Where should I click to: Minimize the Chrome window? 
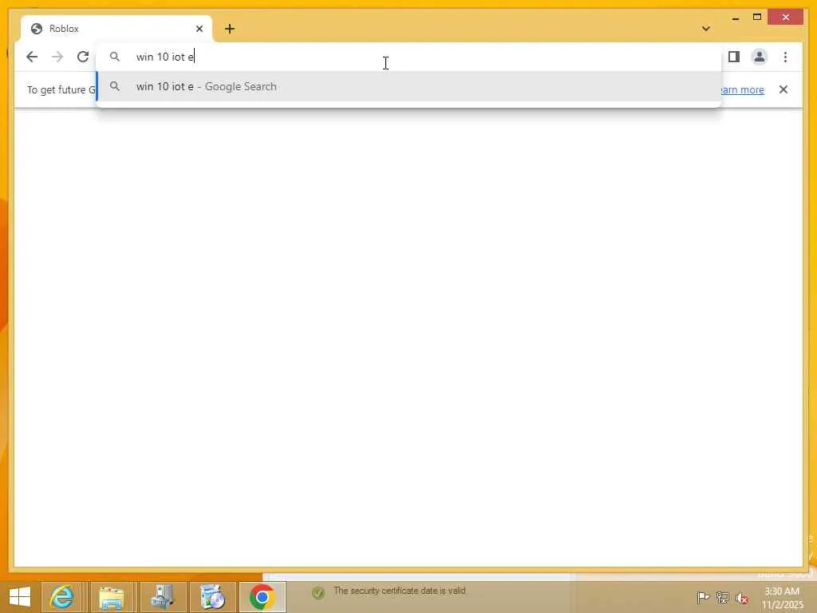[736, 18]
